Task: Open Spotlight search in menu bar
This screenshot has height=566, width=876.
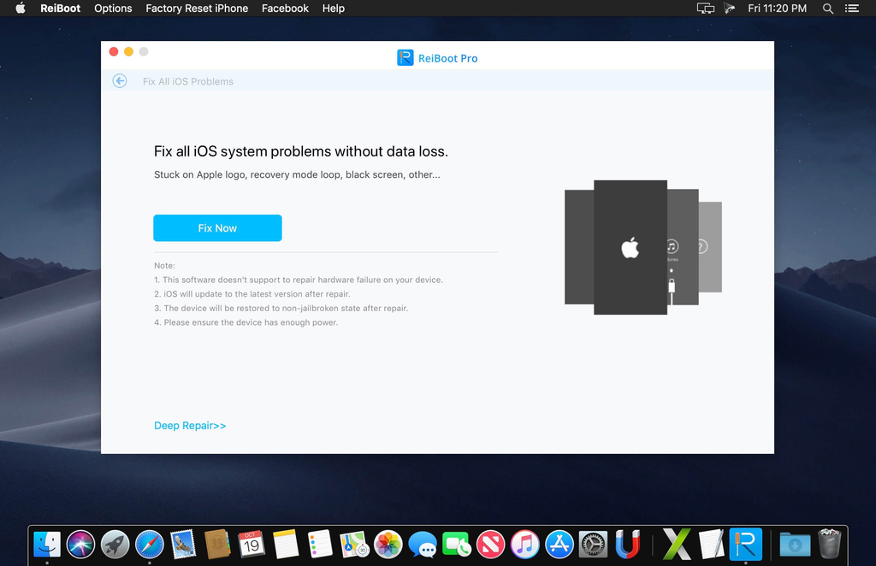Action: click(827, 8)
